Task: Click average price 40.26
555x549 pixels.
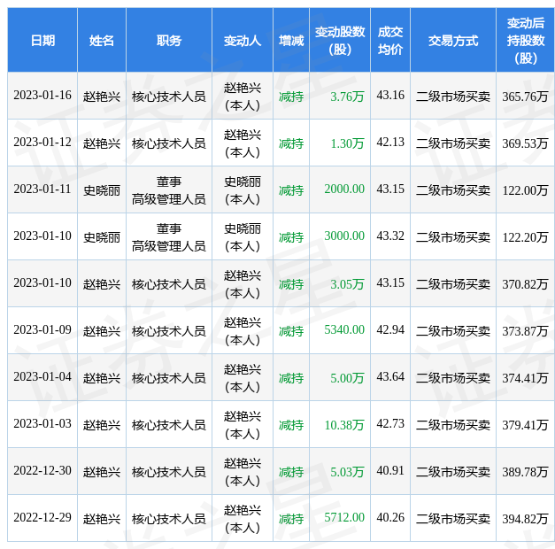Action: 390,518
